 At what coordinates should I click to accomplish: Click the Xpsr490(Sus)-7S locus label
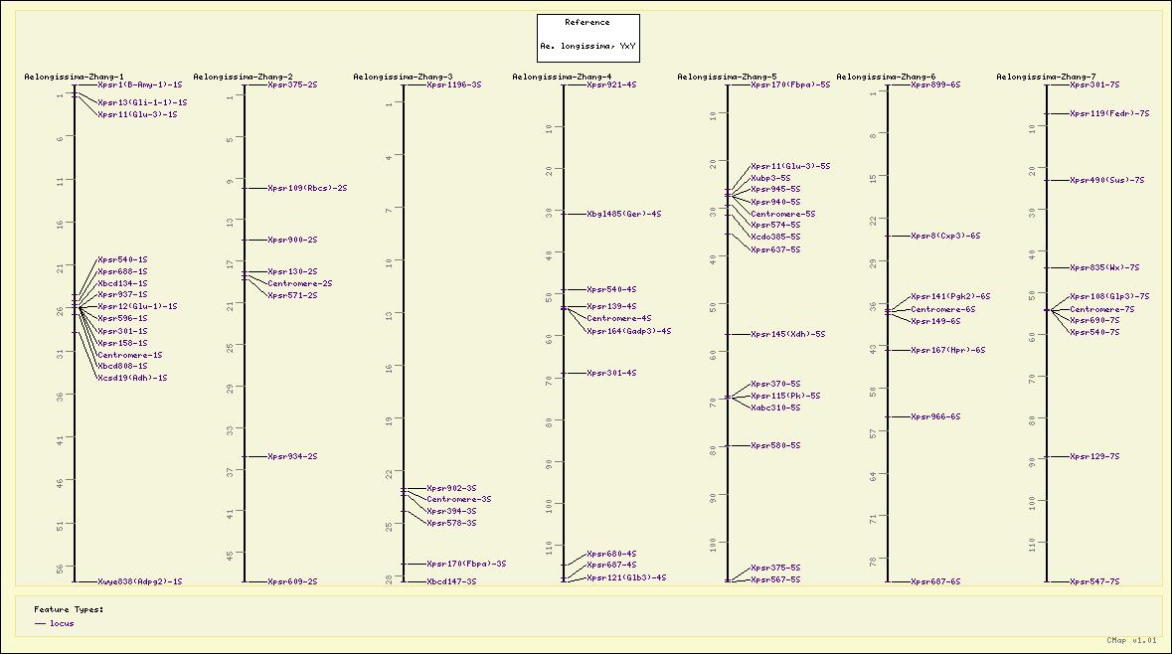[1106, 180]
